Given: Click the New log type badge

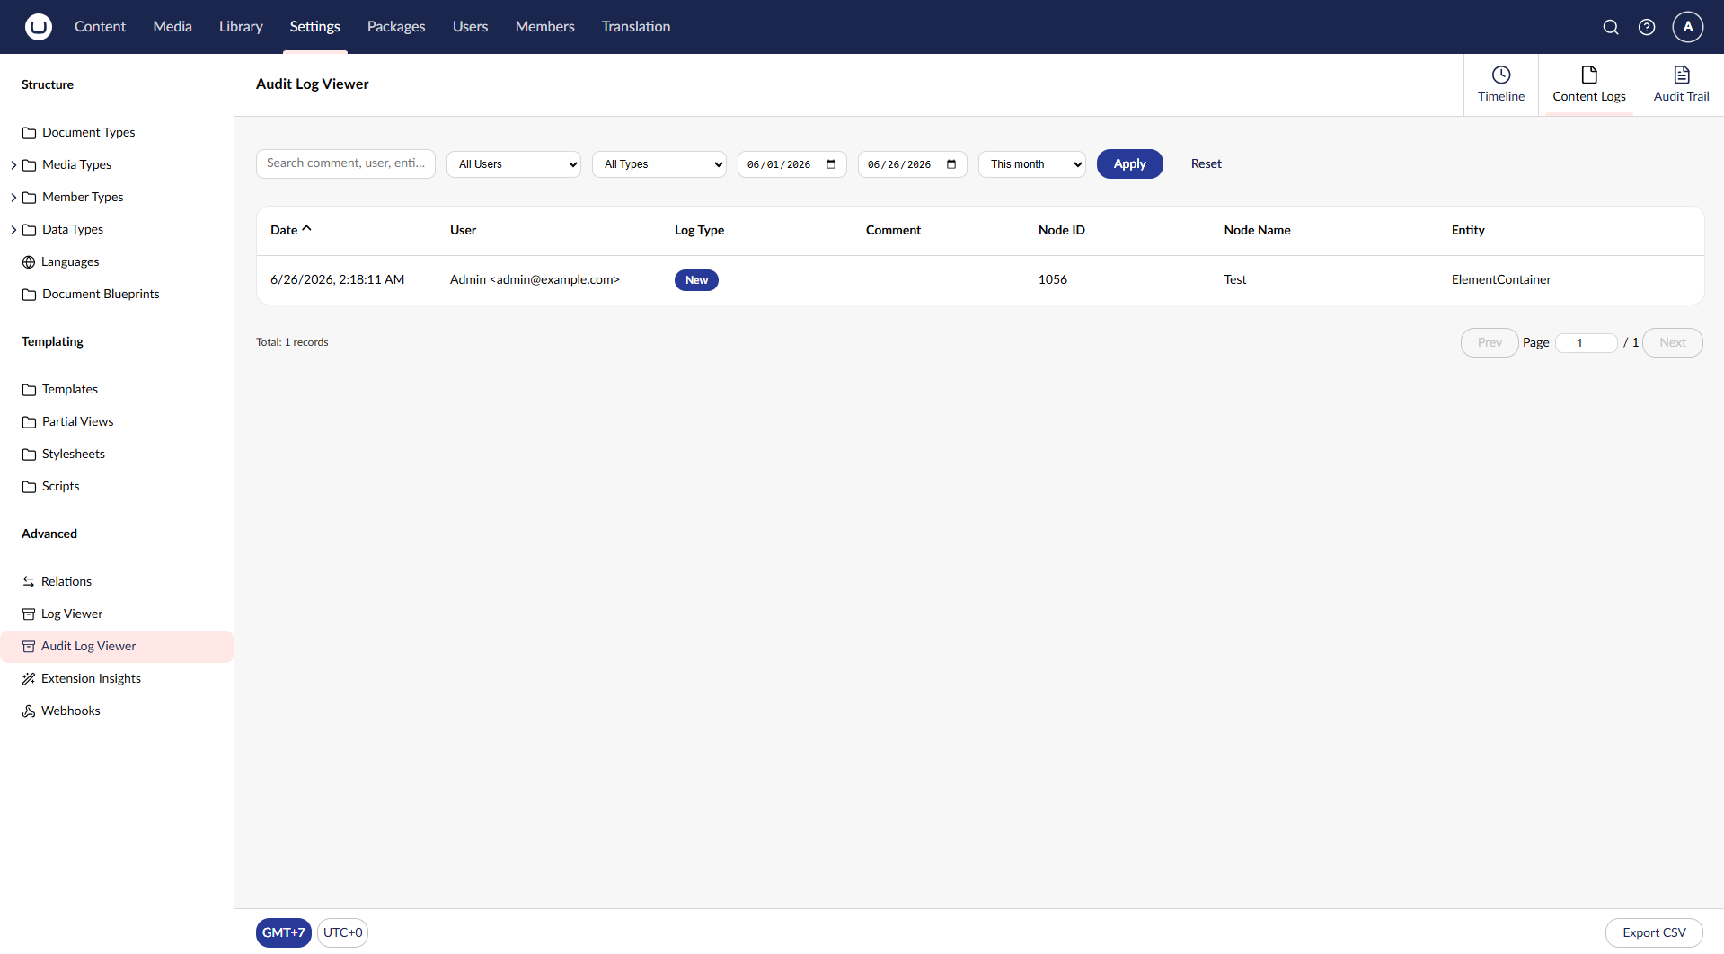Looking at the screenshot, I should [696, 280].
